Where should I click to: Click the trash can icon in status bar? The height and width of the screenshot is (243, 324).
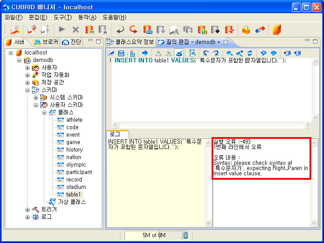pyautogui.click(x=186, y=236)
